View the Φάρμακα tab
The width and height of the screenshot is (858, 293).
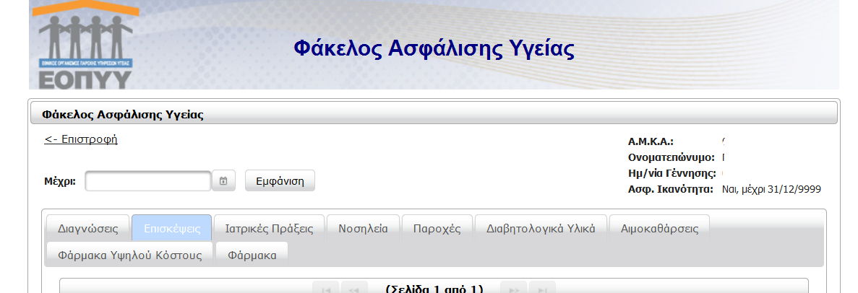click(252, 255)
